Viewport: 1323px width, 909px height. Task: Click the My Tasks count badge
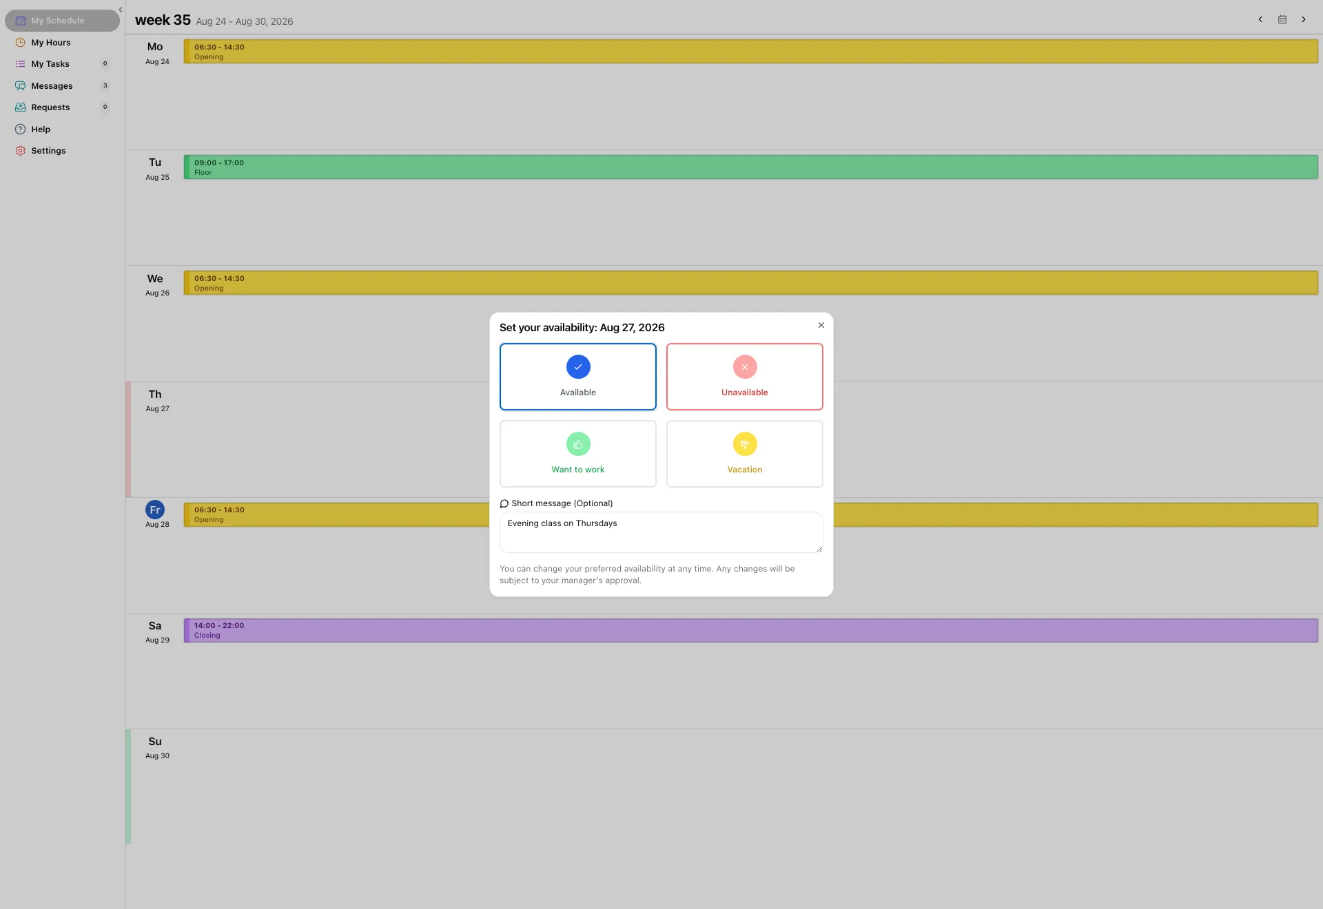(x=105, y=64)
